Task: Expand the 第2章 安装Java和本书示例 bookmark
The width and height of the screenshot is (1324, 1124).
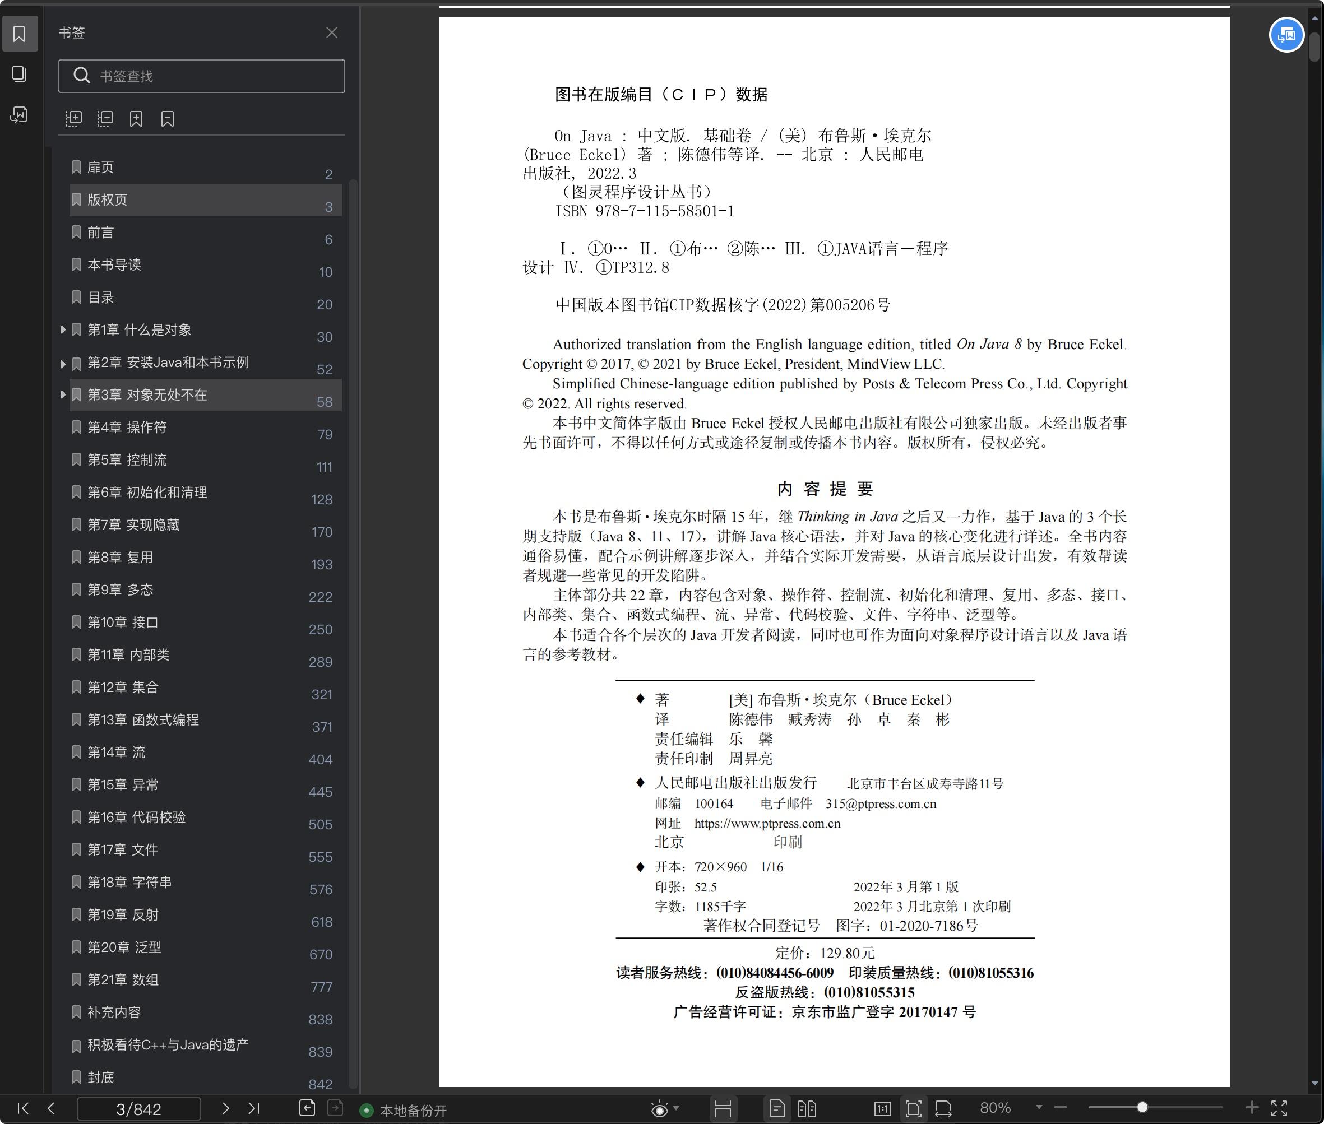Action: pyautogui.click(x=62, y=363)
